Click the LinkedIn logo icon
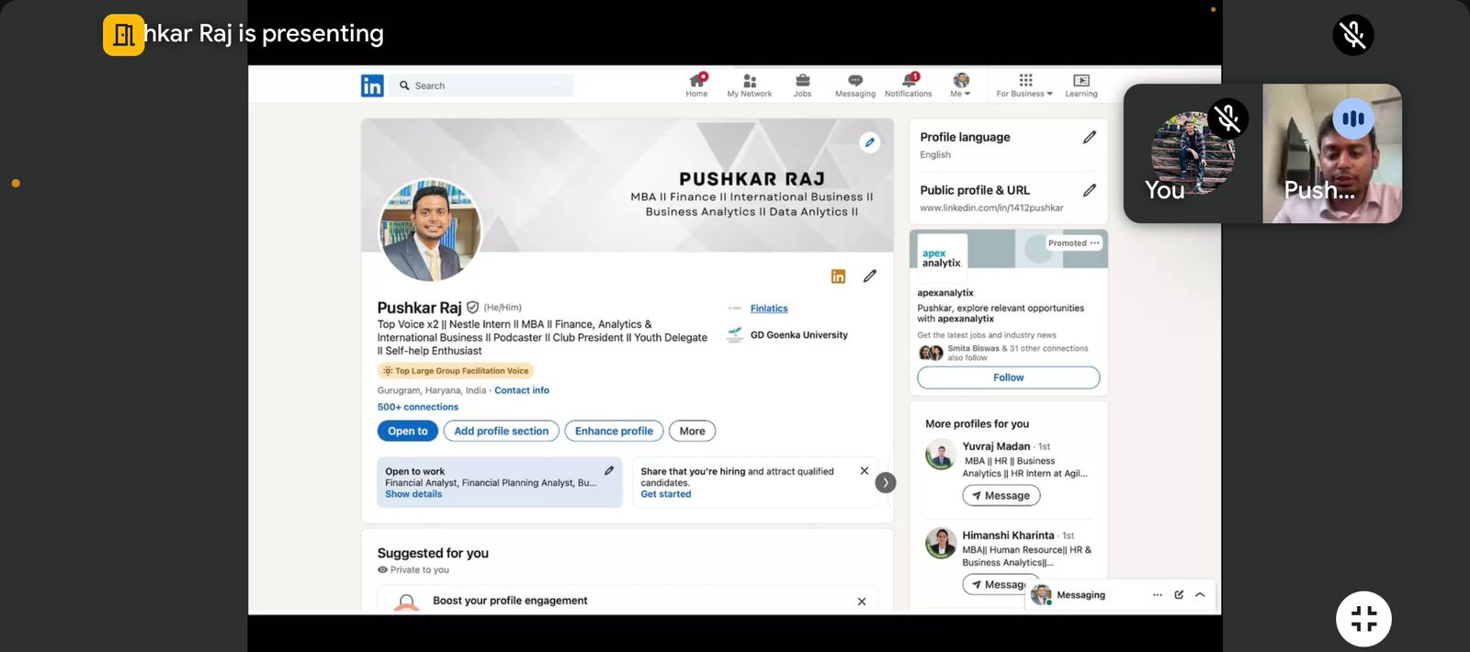The image size is (1470, 652). coord(372,85)
